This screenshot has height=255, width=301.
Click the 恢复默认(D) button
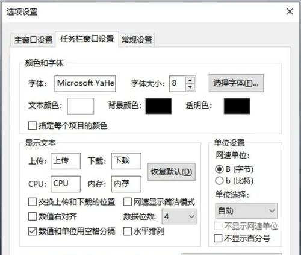click(x=172, y=172)
